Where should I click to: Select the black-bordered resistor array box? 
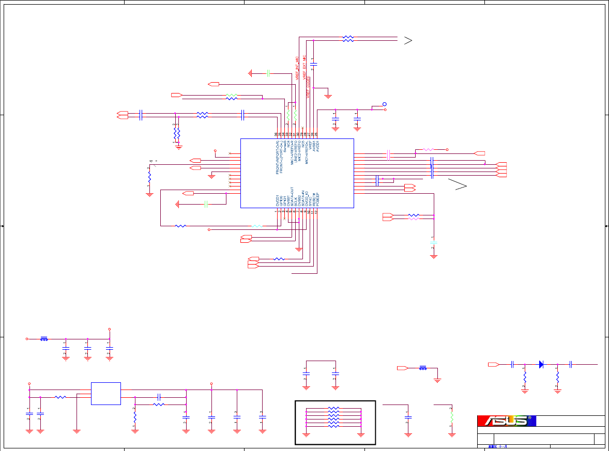(335, 422)
